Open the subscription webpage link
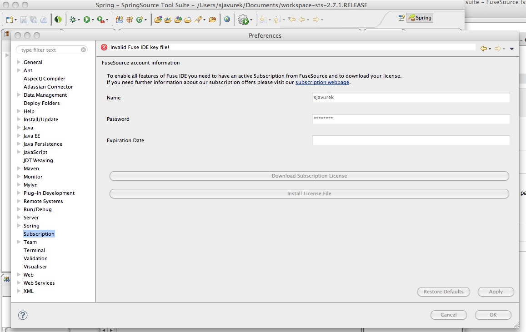Screen dimensions: 526x332 coord(322,82)
